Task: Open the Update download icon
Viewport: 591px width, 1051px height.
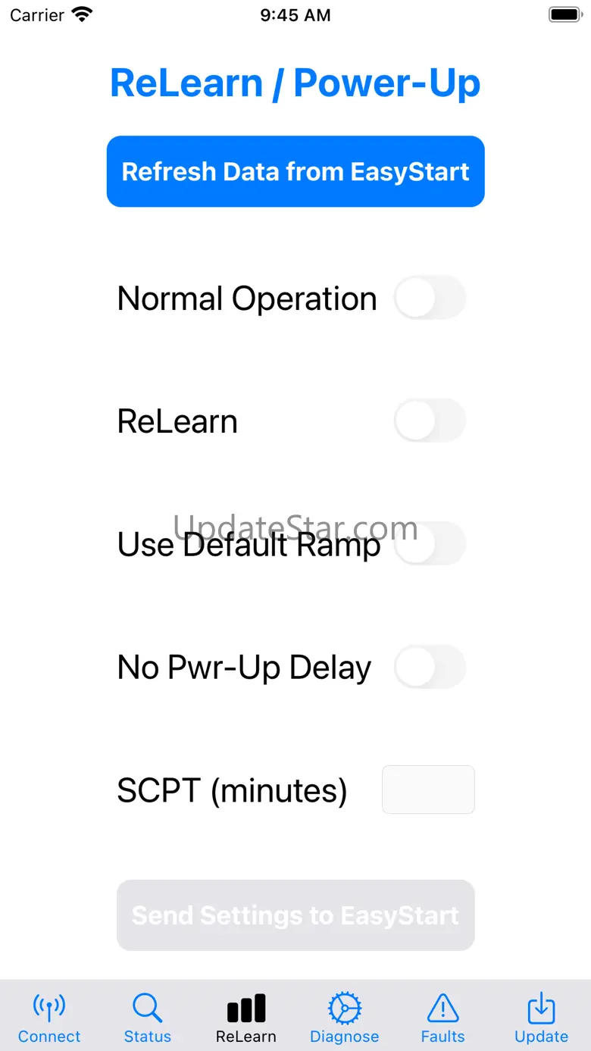Action: [x=541, y=1008]
